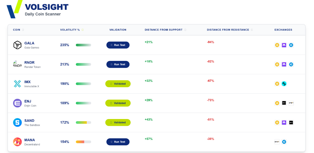Sort by the Coin column sort icon
The image size is (314, 153).
point(23,30)
